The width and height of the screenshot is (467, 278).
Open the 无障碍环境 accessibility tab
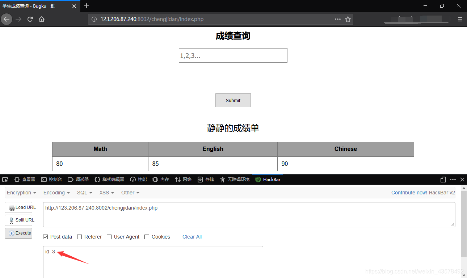pyautogui.click(x=235, y=180)
